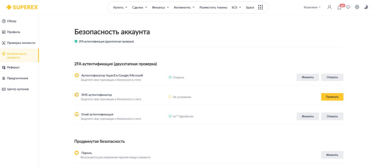Expand the Купить dropdown menu
The height and width of the screenshot is (168, 376).
120,7
